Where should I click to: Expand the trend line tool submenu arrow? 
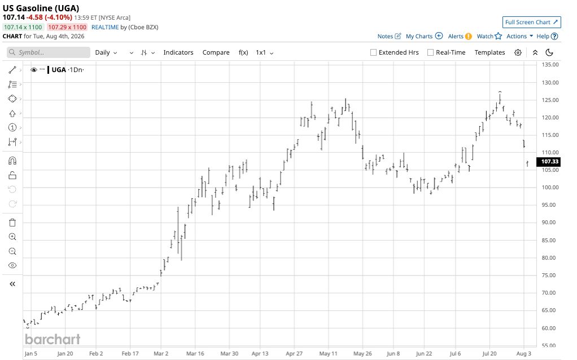point(20,70)
